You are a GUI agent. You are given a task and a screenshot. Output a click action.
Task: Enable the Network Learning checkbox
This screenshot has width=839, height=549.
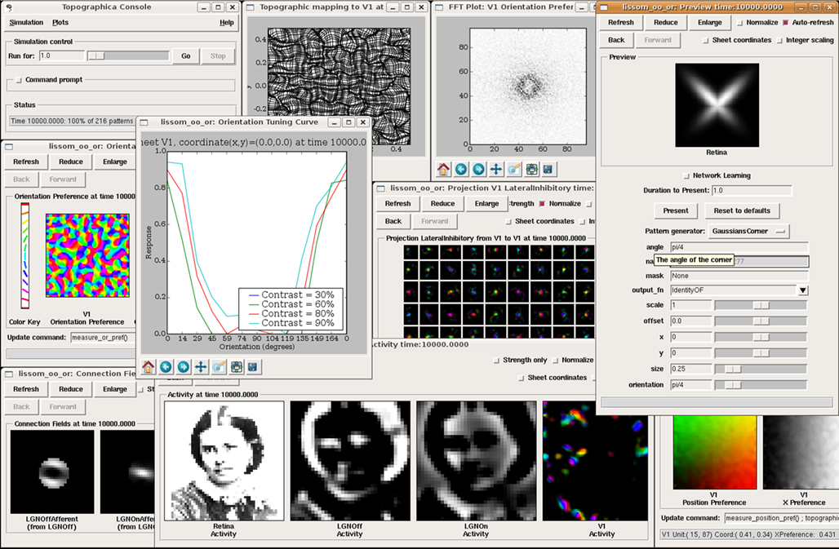(x=686, y=175)
